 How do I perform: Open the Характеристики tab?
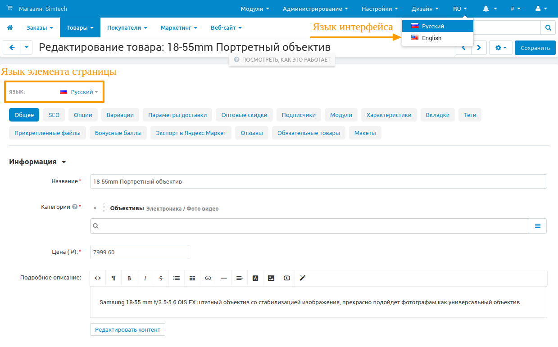pos(389,115)
